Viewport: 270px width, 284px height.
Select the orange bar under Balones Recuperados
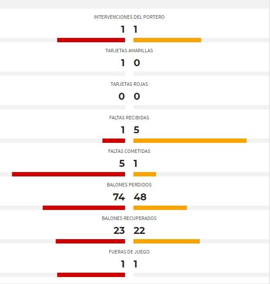pos(167,241)
